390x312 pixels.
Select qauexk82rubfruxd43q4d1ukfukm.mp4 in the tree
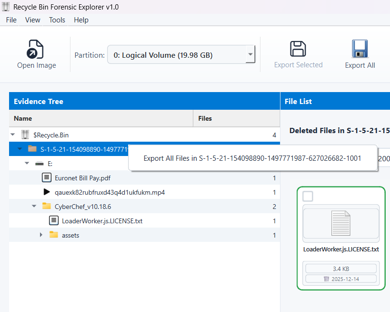(x=110, y=192)
